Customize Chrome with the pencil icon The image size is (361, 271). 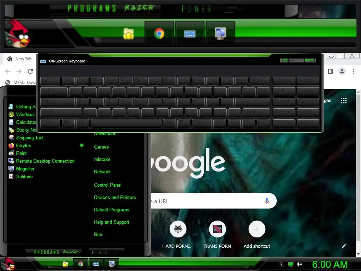(344, 246)
